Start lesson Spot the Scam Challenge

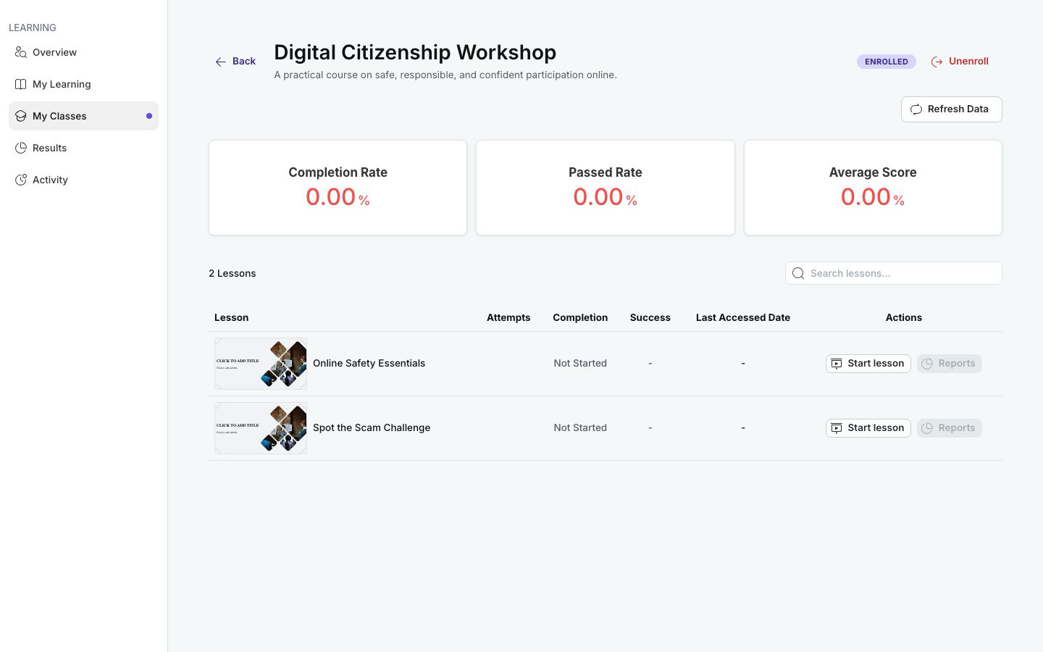[x=868, y=428]
